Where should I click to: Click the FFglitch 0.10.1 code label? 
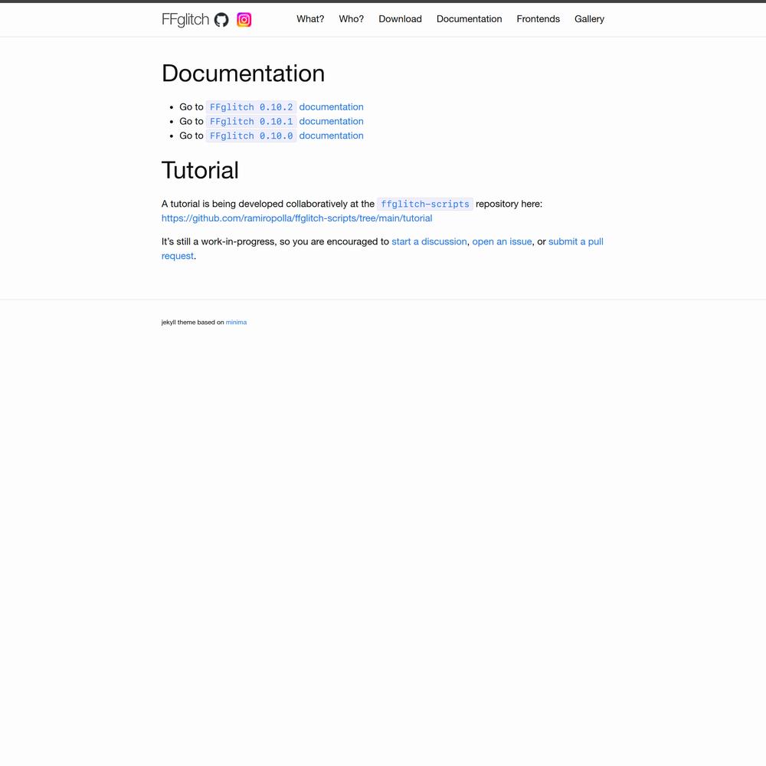(251, 121)
